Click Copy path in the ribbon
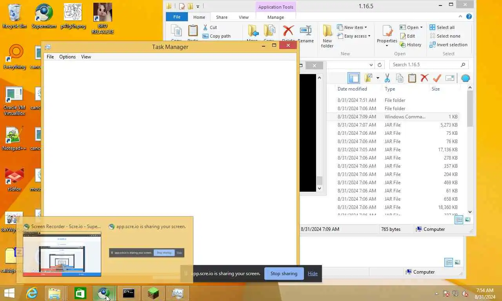The image size is (502, 301). (216, 36)
